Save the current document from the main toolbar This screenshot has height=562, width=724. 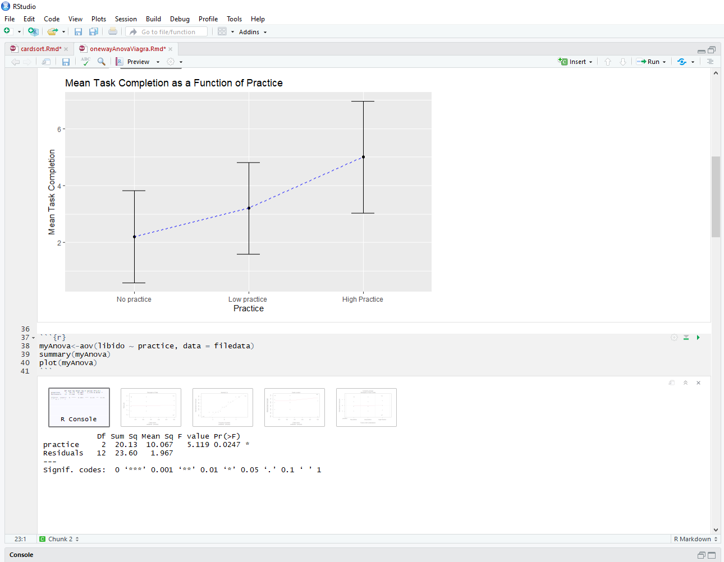tap(78, 32)
